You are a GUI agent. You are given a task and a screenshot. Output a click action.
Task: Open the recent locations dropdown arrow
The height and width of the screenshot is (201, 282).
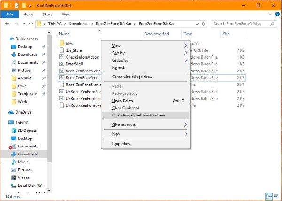pyautogui.click(x=24, y=24)
